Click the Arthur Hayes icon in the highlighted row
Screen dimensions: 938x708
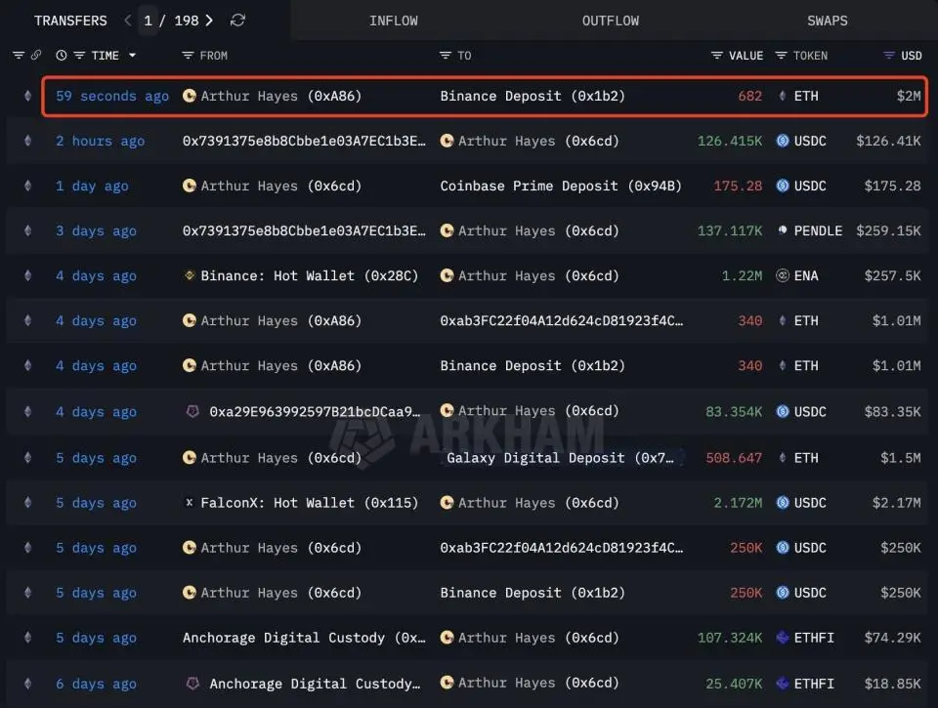pyautogui.click(x=190, y=96)
